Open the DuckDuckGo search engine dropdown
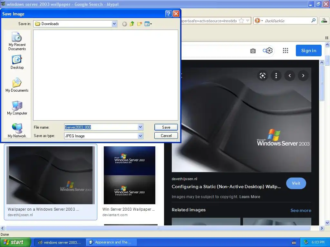Image resolution: width=330 pixels, height=247 pixels. tap(259, 21)
